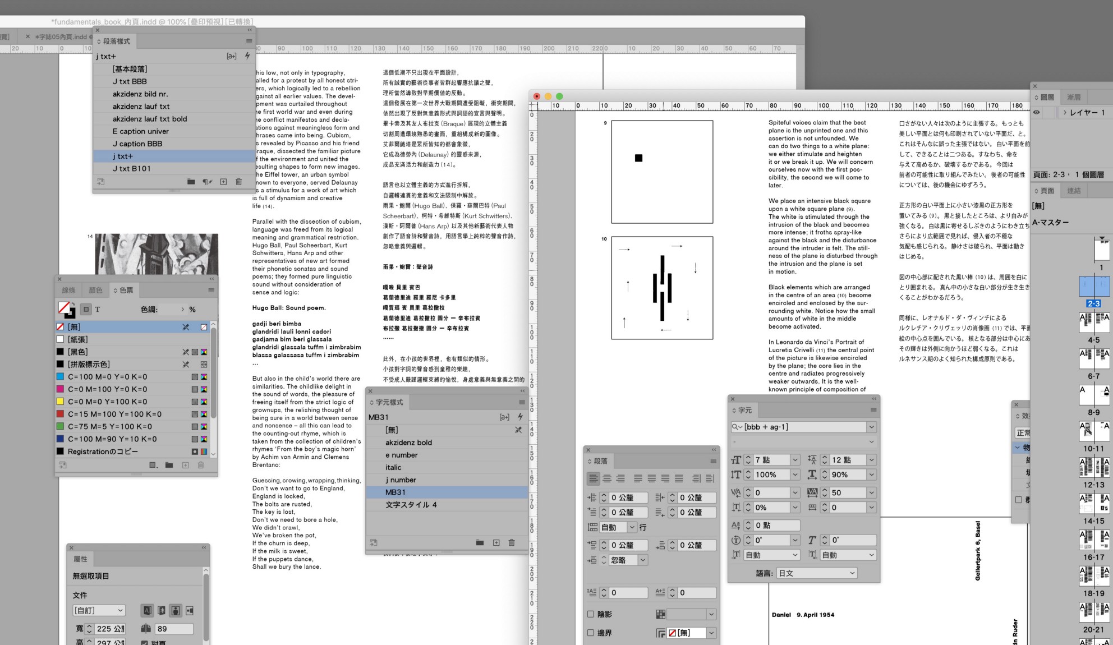Open the paragraph styles panel menu
This screenshot has width=1113, height=645.
249,41
